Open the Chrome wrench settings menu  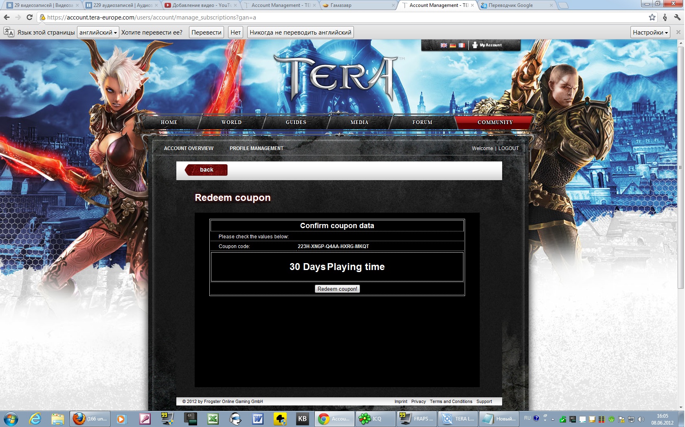[677, 17]
